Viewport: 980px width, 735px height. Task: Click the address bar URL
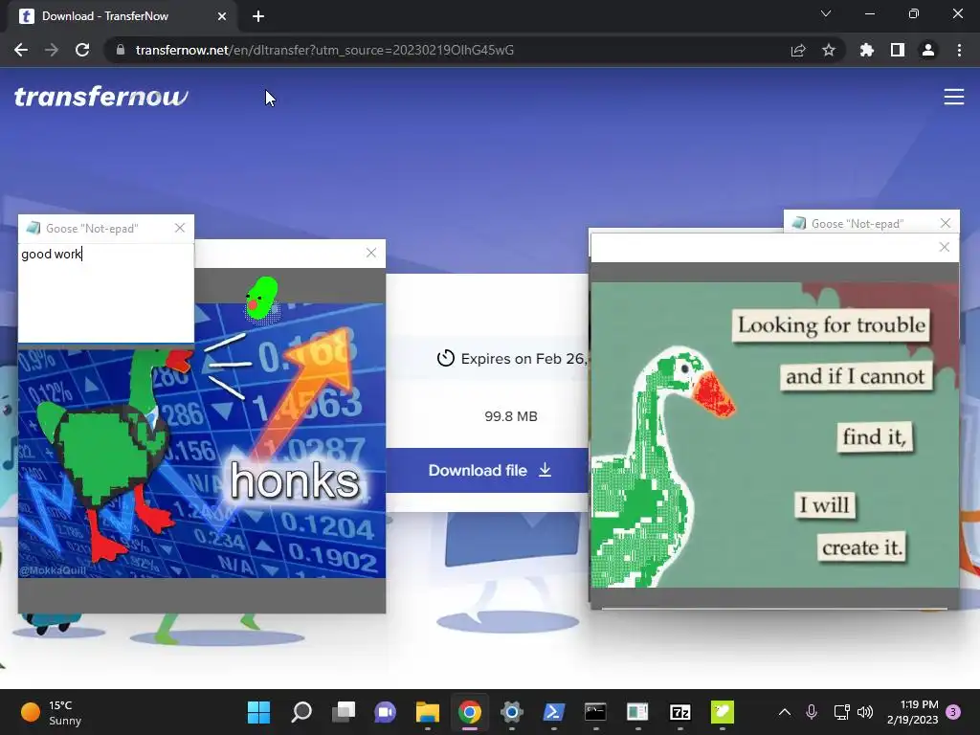click(324, 50)
